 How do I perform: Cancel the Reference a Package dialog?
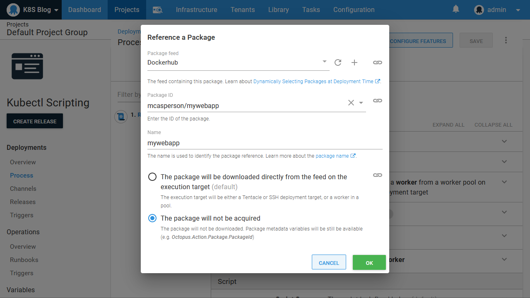coord(329,263)
